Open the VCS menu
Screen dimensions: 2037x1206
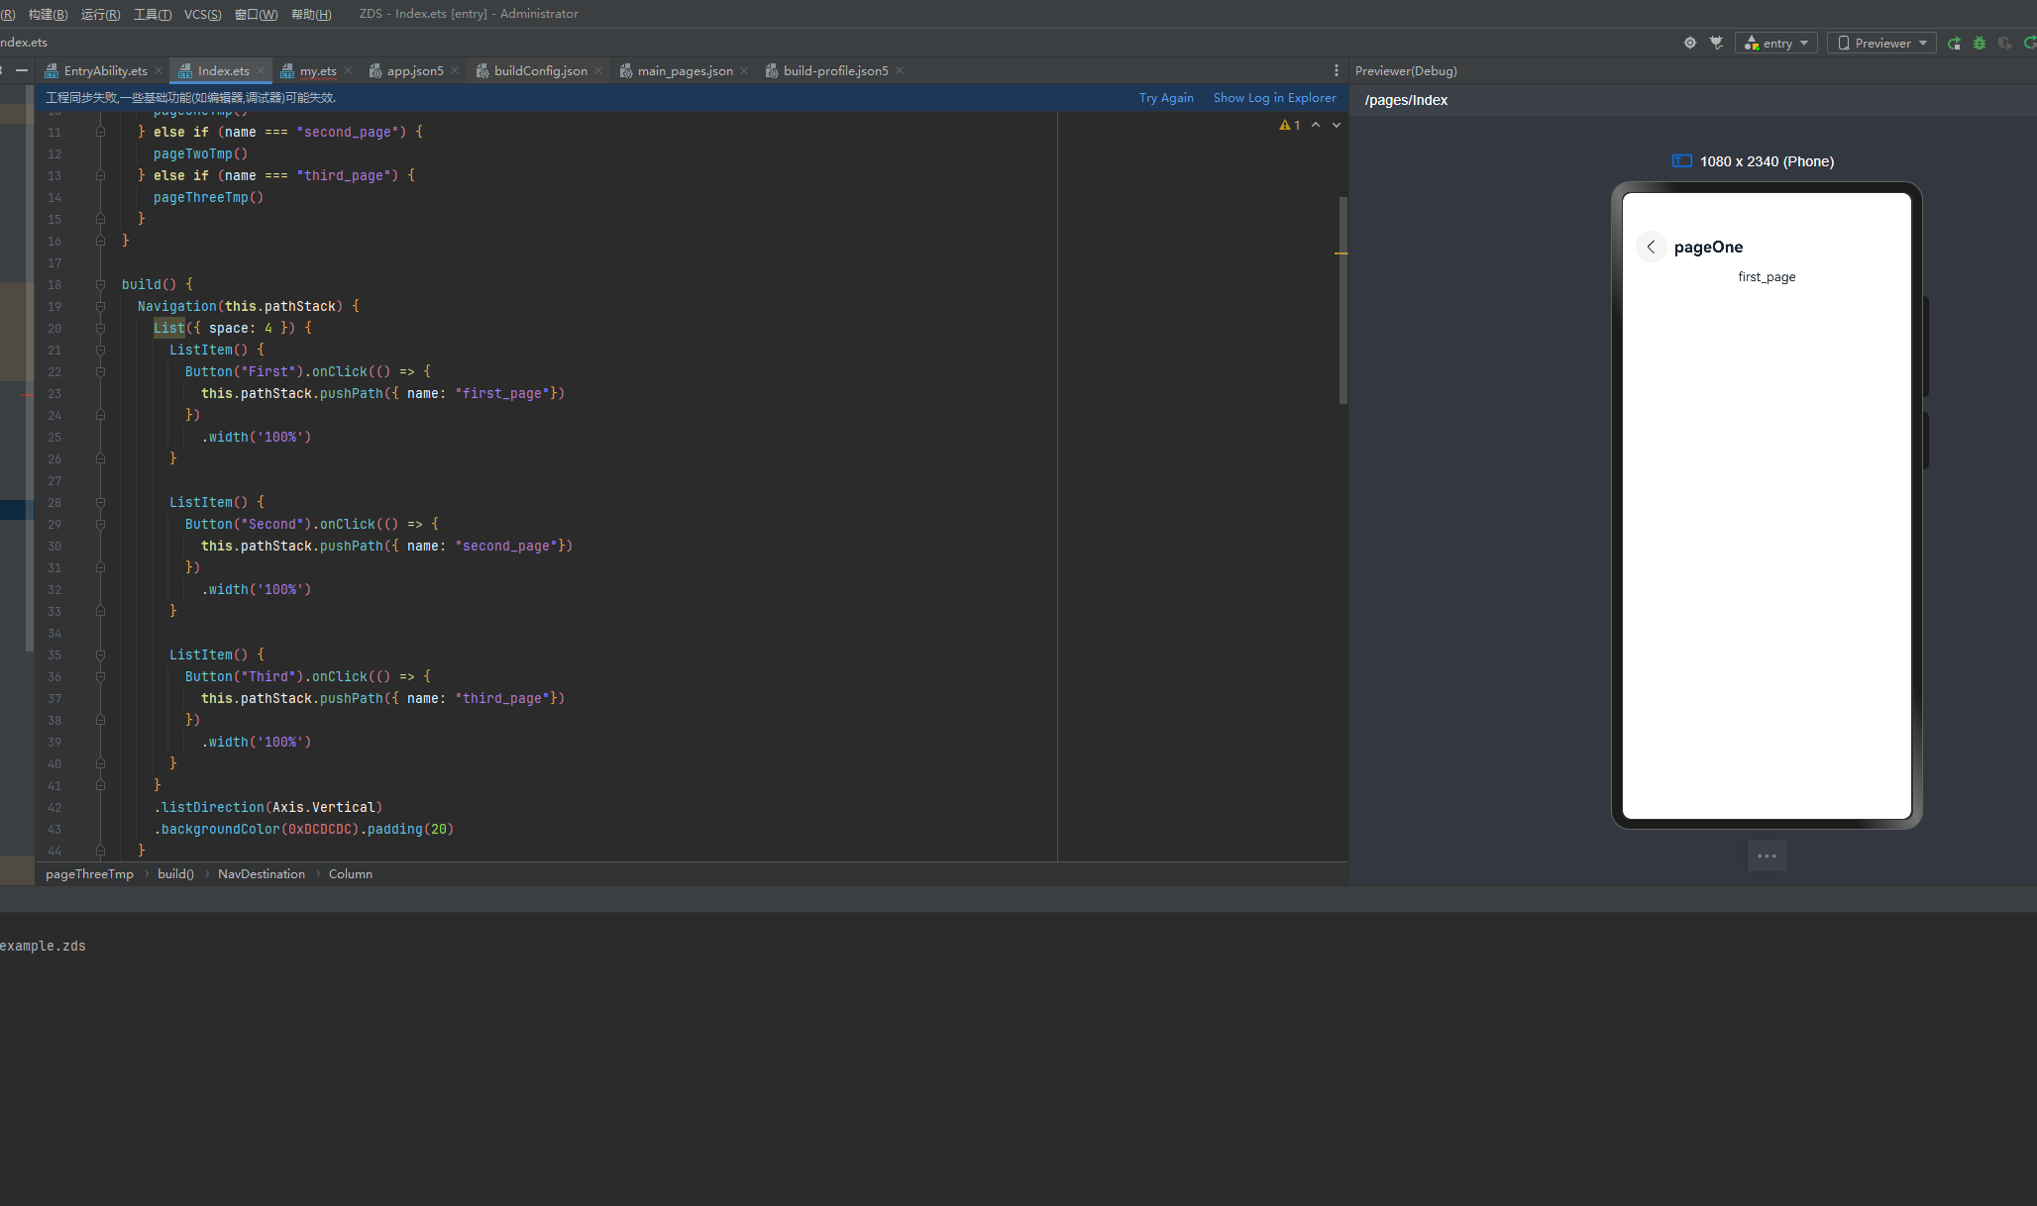click(202, 14)
